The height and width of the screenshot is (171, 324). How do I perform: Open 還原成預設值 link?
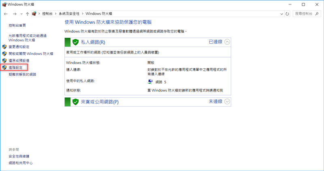(19, 61)
